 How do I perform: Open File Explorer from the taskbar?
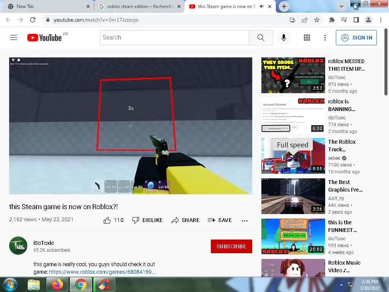(34, 284)
